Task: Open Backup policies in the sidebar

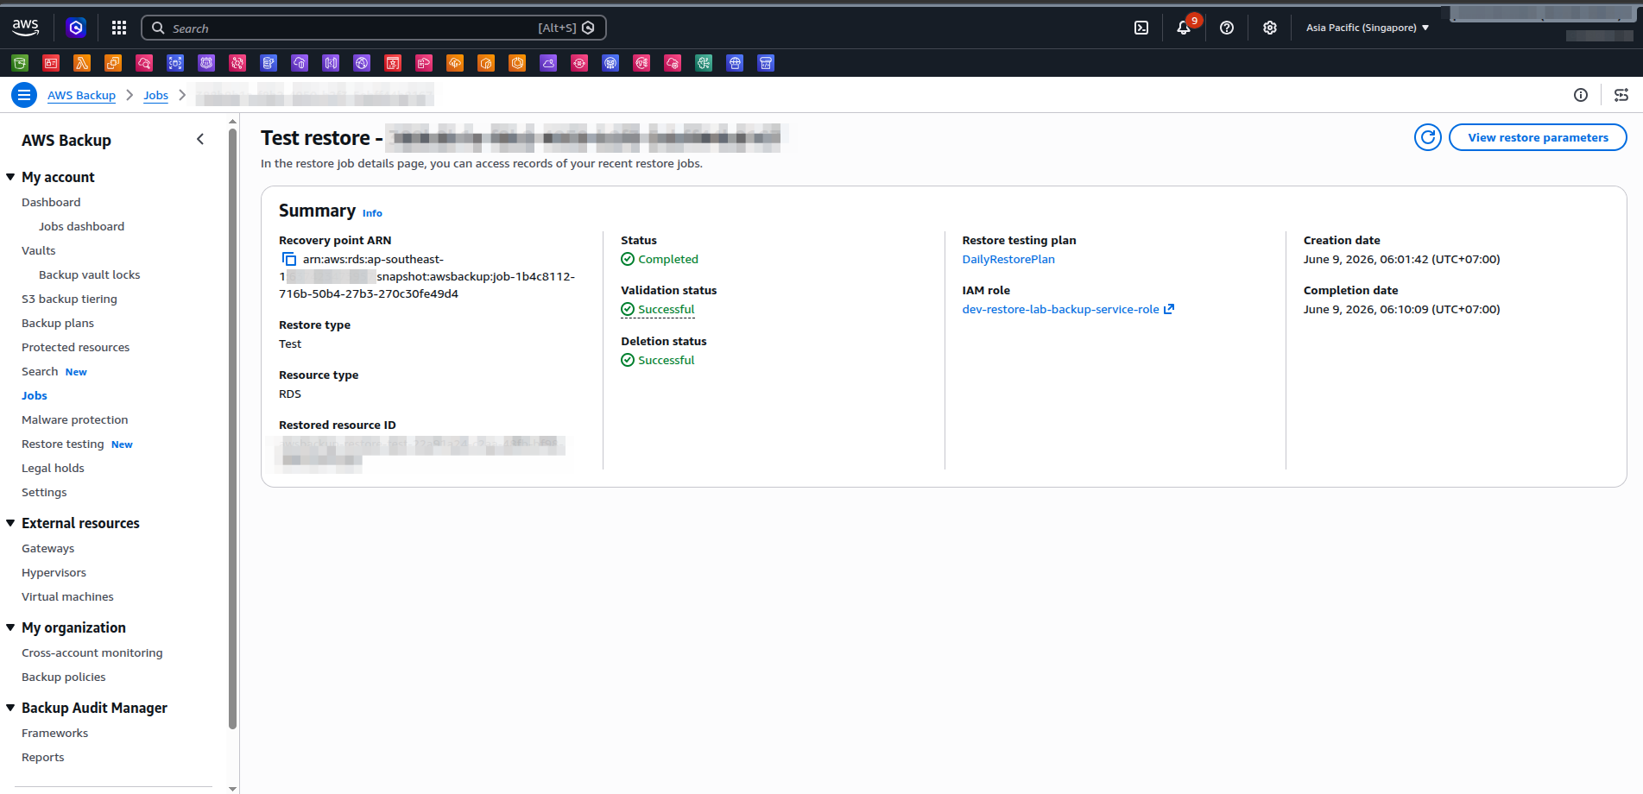Action: coord(63,677)
